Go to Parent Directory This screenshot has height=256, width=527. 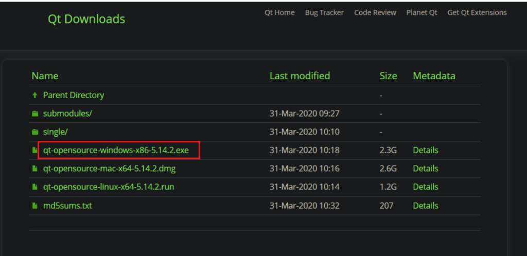[74, 95]
